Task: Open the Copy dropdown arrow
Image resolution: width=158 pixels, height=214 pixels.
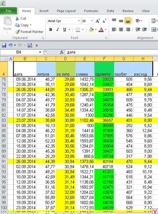Action: click(31, 25)
